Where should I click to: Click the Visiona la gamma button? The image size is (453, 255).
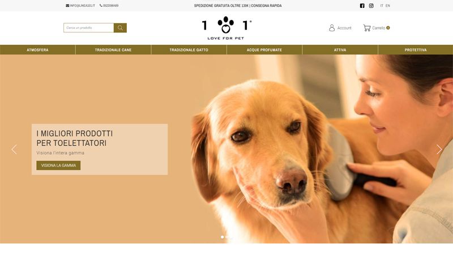pos(58,165)
